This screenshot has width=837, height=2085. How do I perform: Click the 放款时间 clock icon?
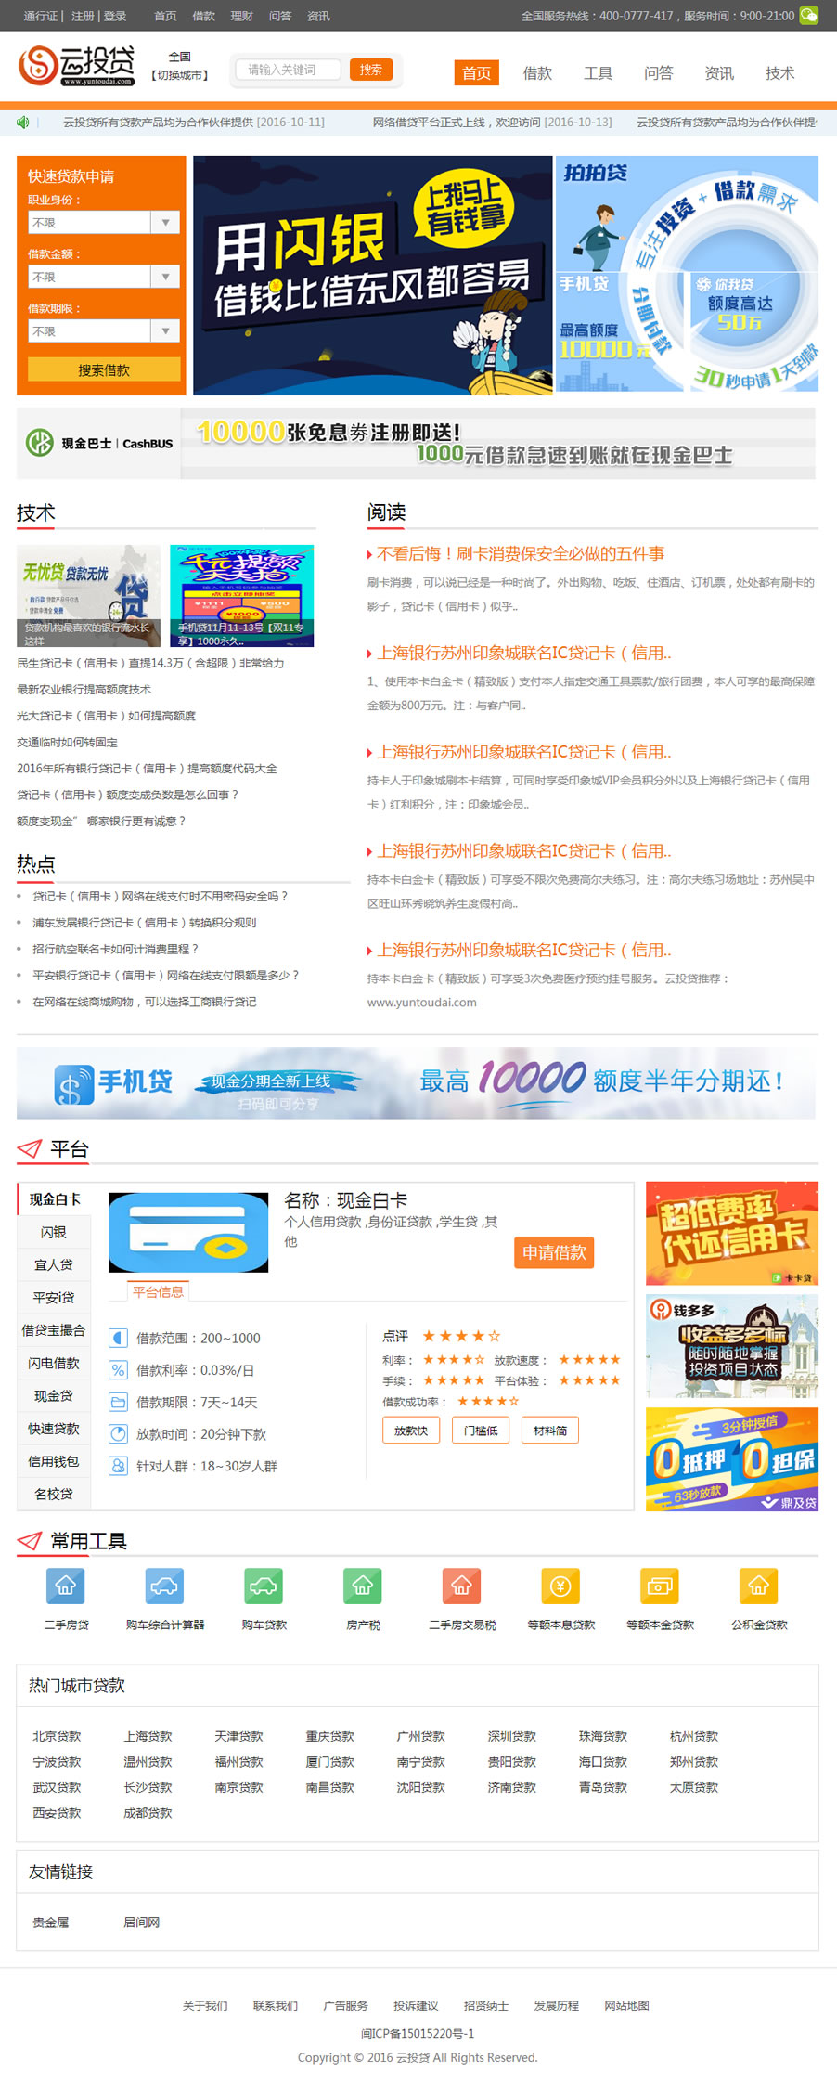(118, 1433)
